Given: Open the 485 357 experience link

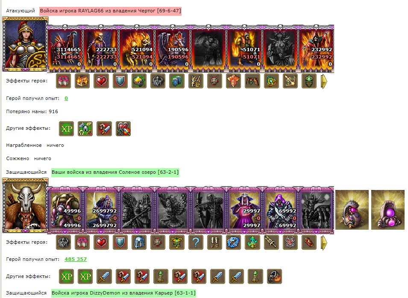Looking at the screenshot, I should tap(76, 259).
